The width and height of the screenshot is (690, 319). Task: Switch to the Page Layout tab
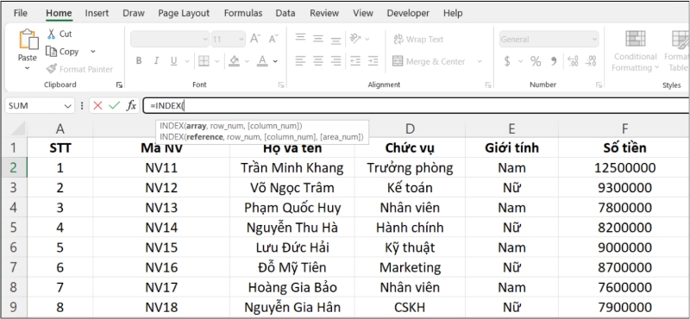tap(184, 13)
